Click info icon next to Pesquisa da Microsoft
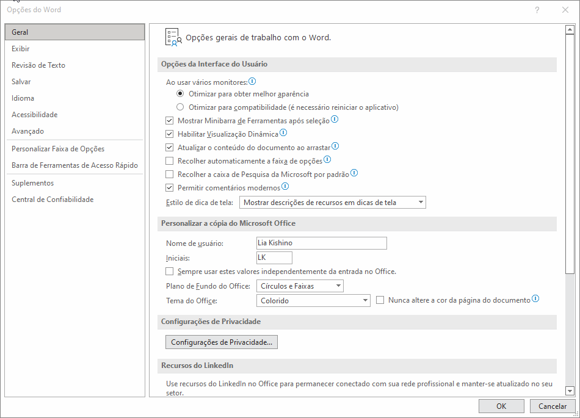The image size is (580, 418). [x=354, y=173]
